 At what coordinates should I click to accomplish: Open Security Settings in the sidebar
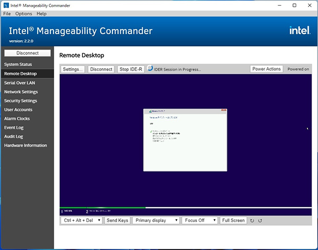[28, 101]
